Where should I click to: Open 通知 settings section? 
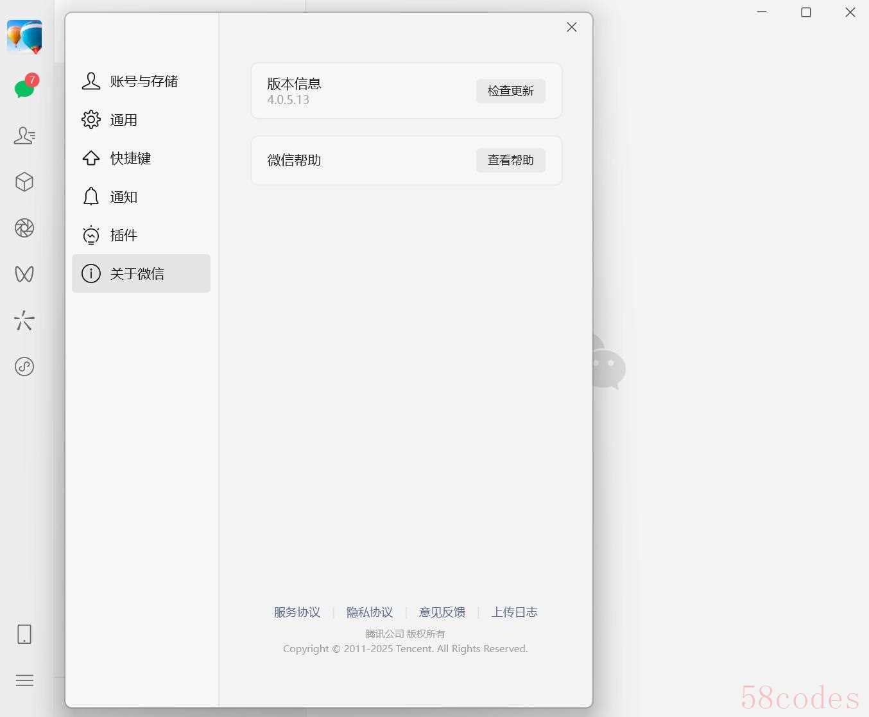pyautogui.click(x=141, y=196)
